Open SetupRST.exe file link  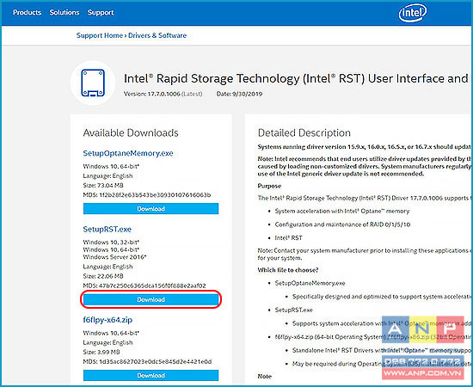pyautogui.click(x=107, y=230)
